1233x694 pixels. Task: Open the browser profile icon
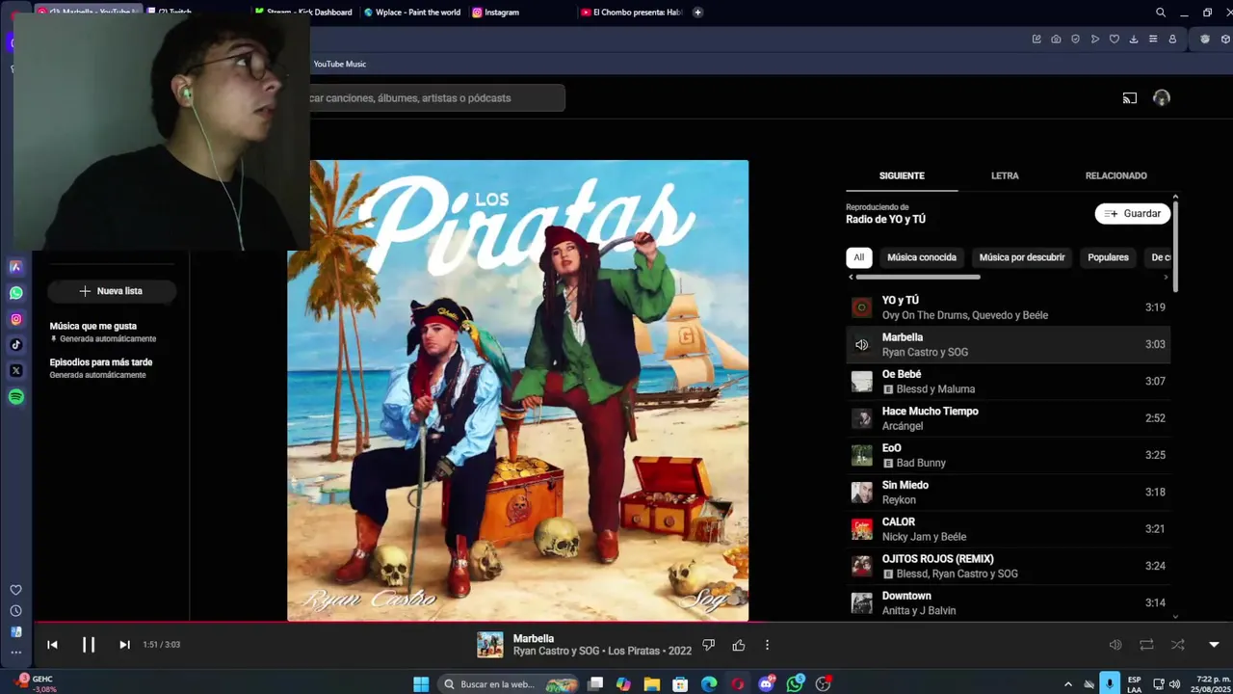tap(1172, 40)
